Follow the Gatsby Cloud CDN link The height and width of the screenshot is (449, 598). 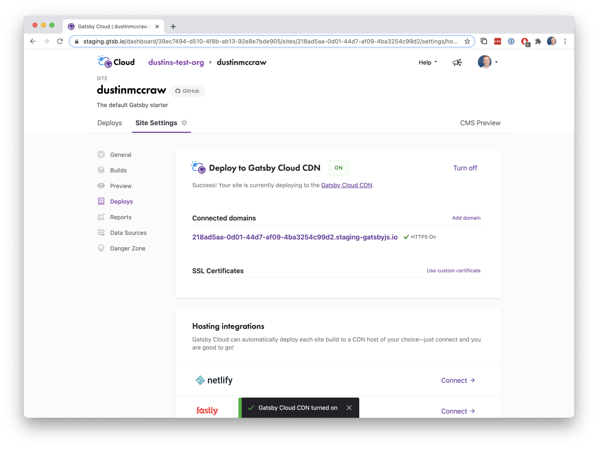click(346, 185)
